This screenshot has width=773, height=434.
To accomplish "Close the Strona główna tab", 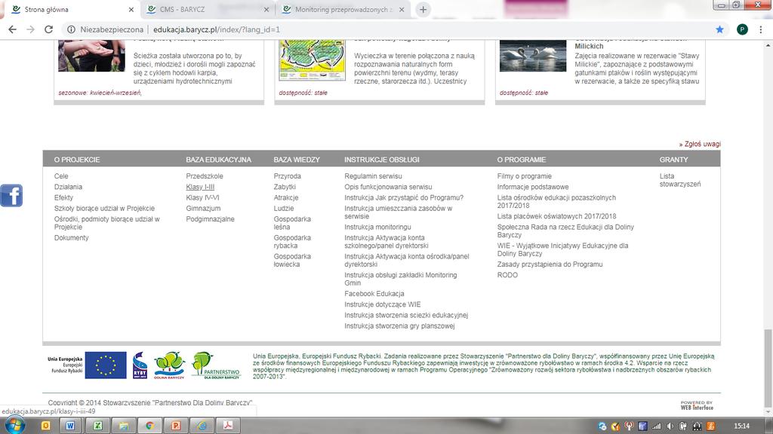I will (131, 9).
